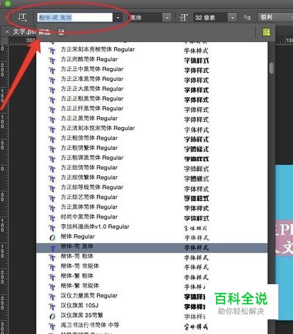Click the font family field showing 楷体-简 黑体
293x334 pixels.
click(75, 18)
